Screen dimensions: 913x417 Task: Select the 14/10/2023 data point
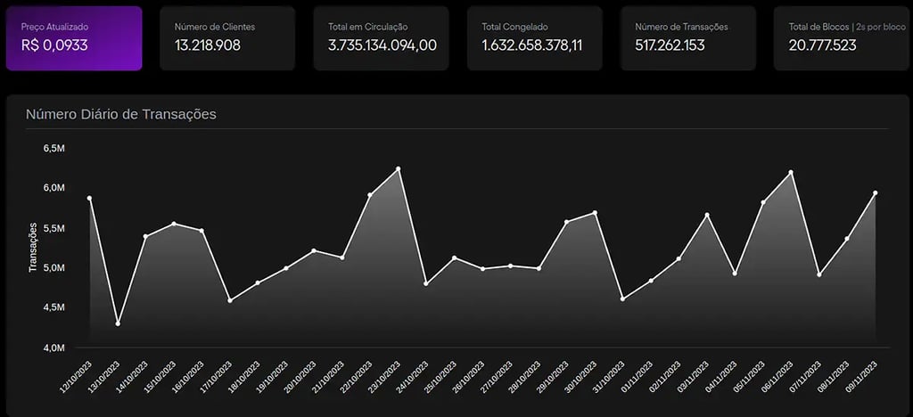tap(145, 236)
